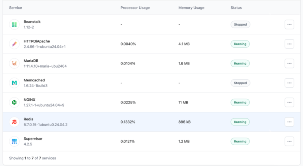Click the Memory Usage column header
Image resolution: width=303 pixels, height=166 pixels.
pos(191,8)
